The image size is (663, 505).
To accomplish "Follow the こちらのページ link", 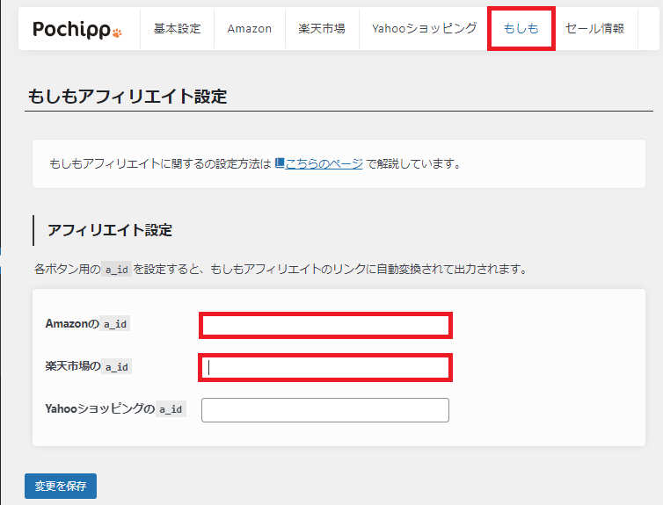I will click(324, 164).
